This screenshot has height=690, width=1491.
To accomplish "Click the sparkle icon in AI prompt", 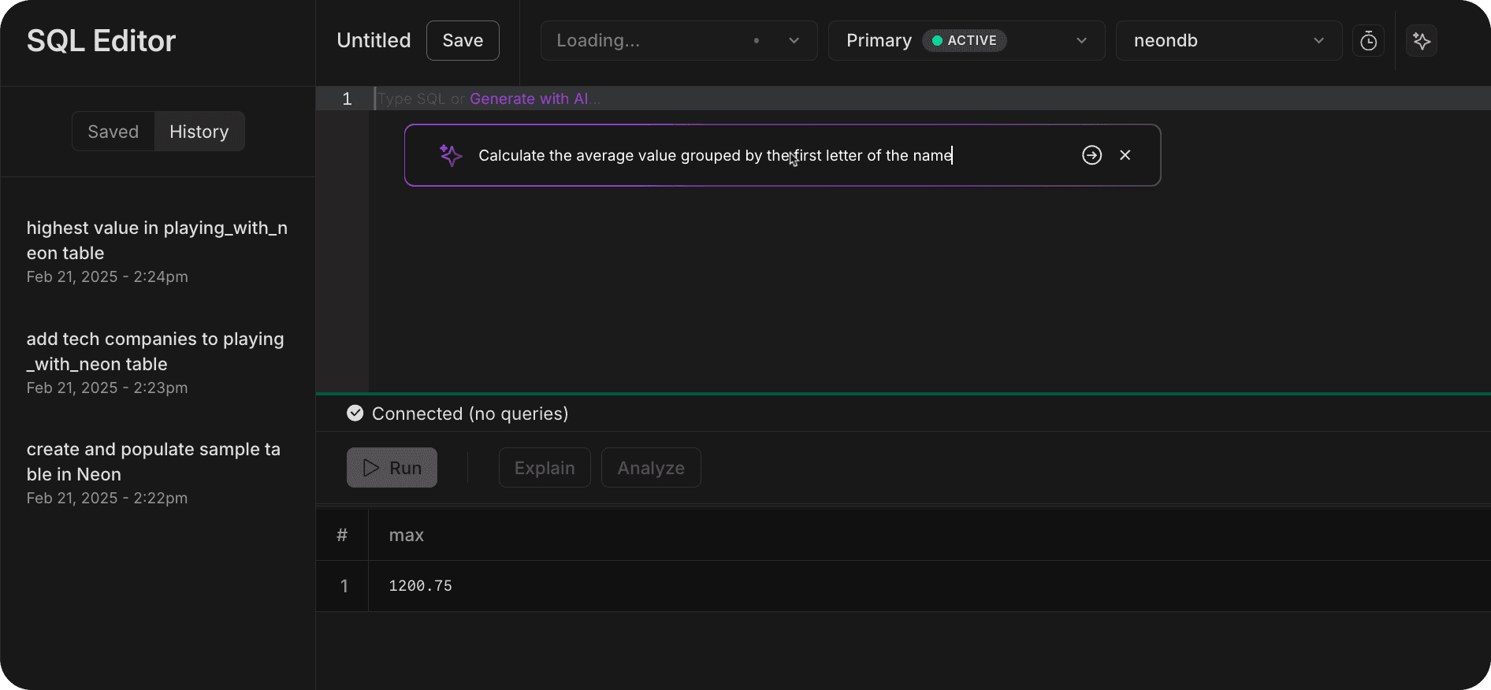I will 451,155.
